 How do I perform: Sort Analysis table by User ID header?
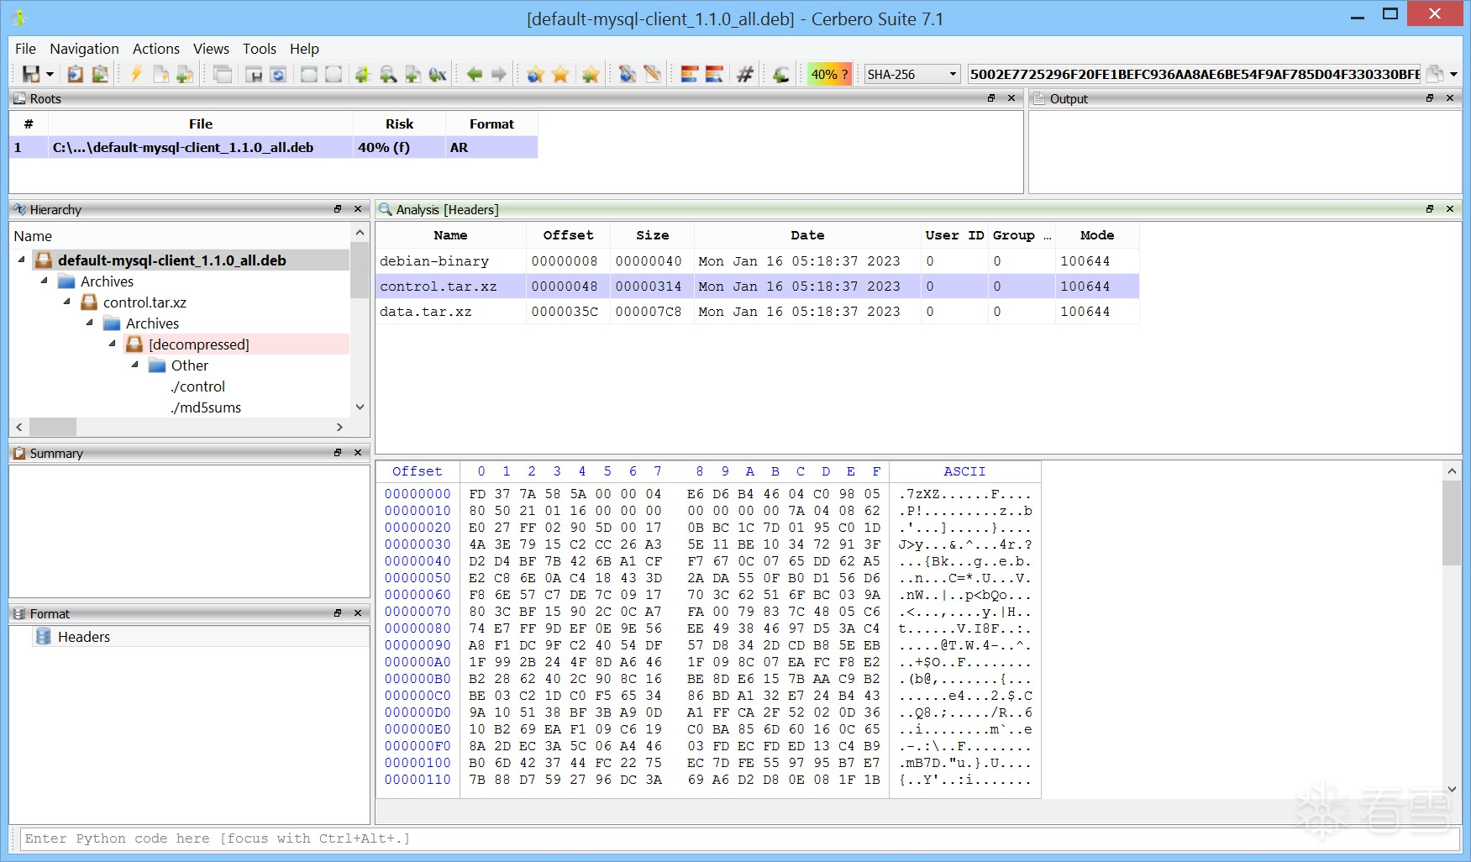954,235
